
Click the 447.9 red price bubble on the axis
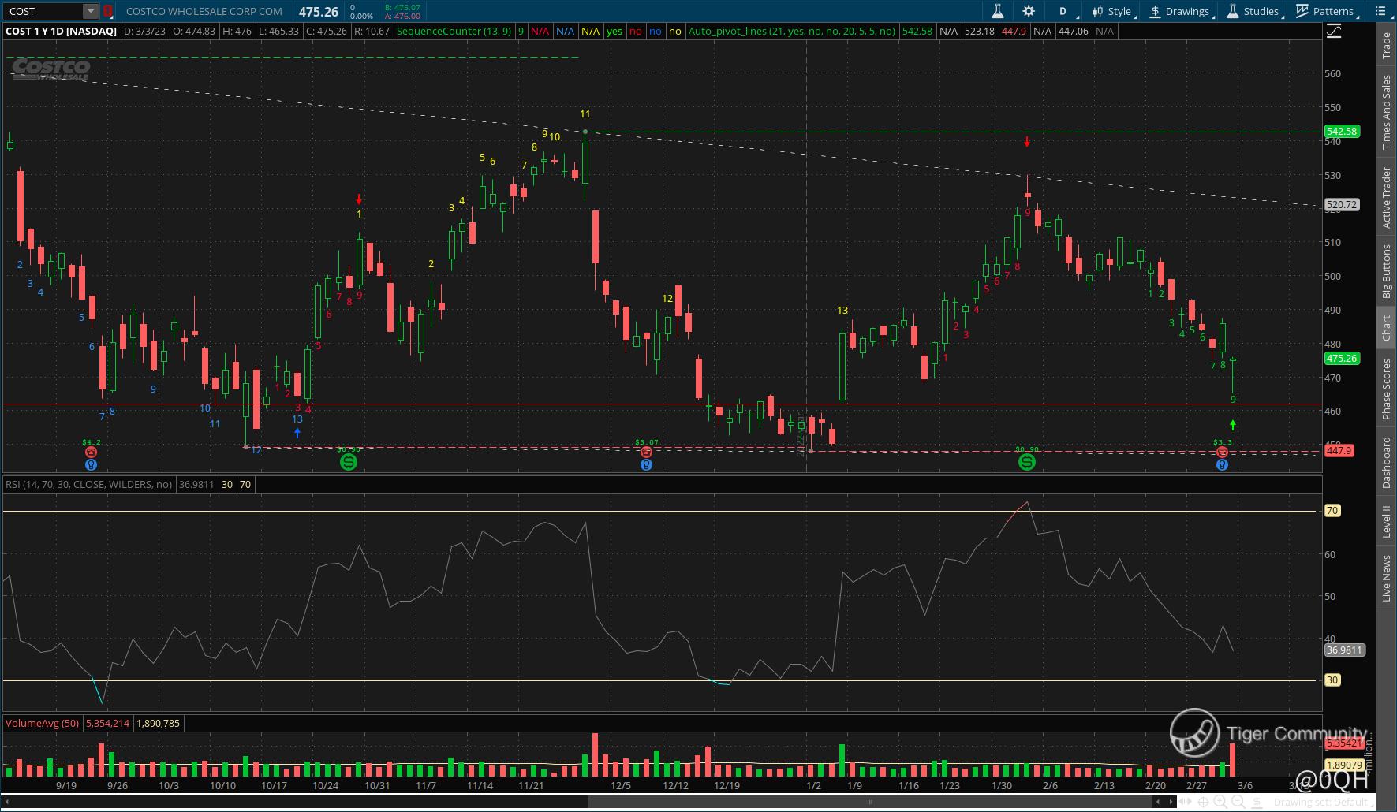click(x=1339, y=451)
